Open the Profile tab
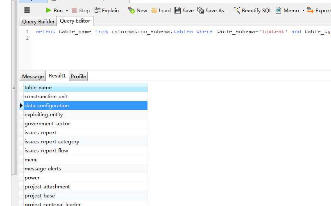Screen dimensions: 331x206 tap(78, 77)
